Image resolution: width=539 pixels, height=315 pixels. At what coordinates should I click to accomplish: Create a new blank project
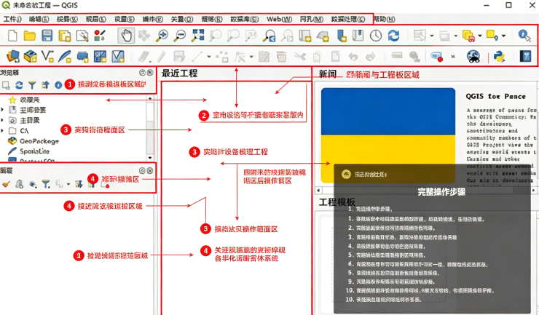click(12, 36)
